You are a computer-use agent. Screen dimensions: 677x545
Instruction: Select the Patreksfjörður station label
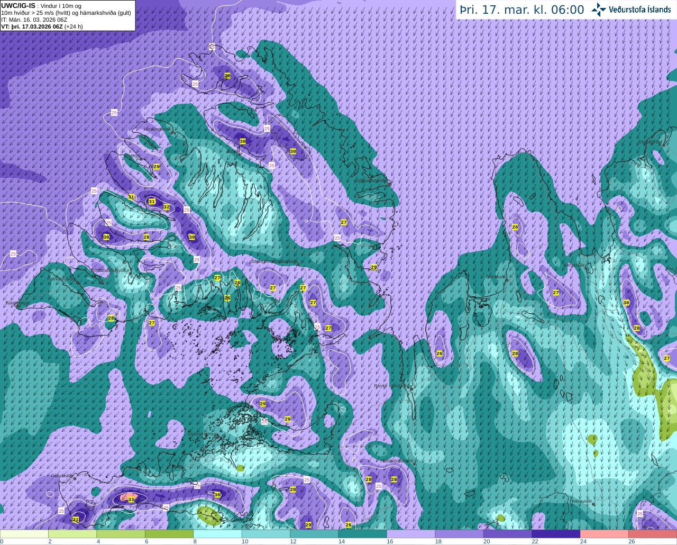(61, 278)
